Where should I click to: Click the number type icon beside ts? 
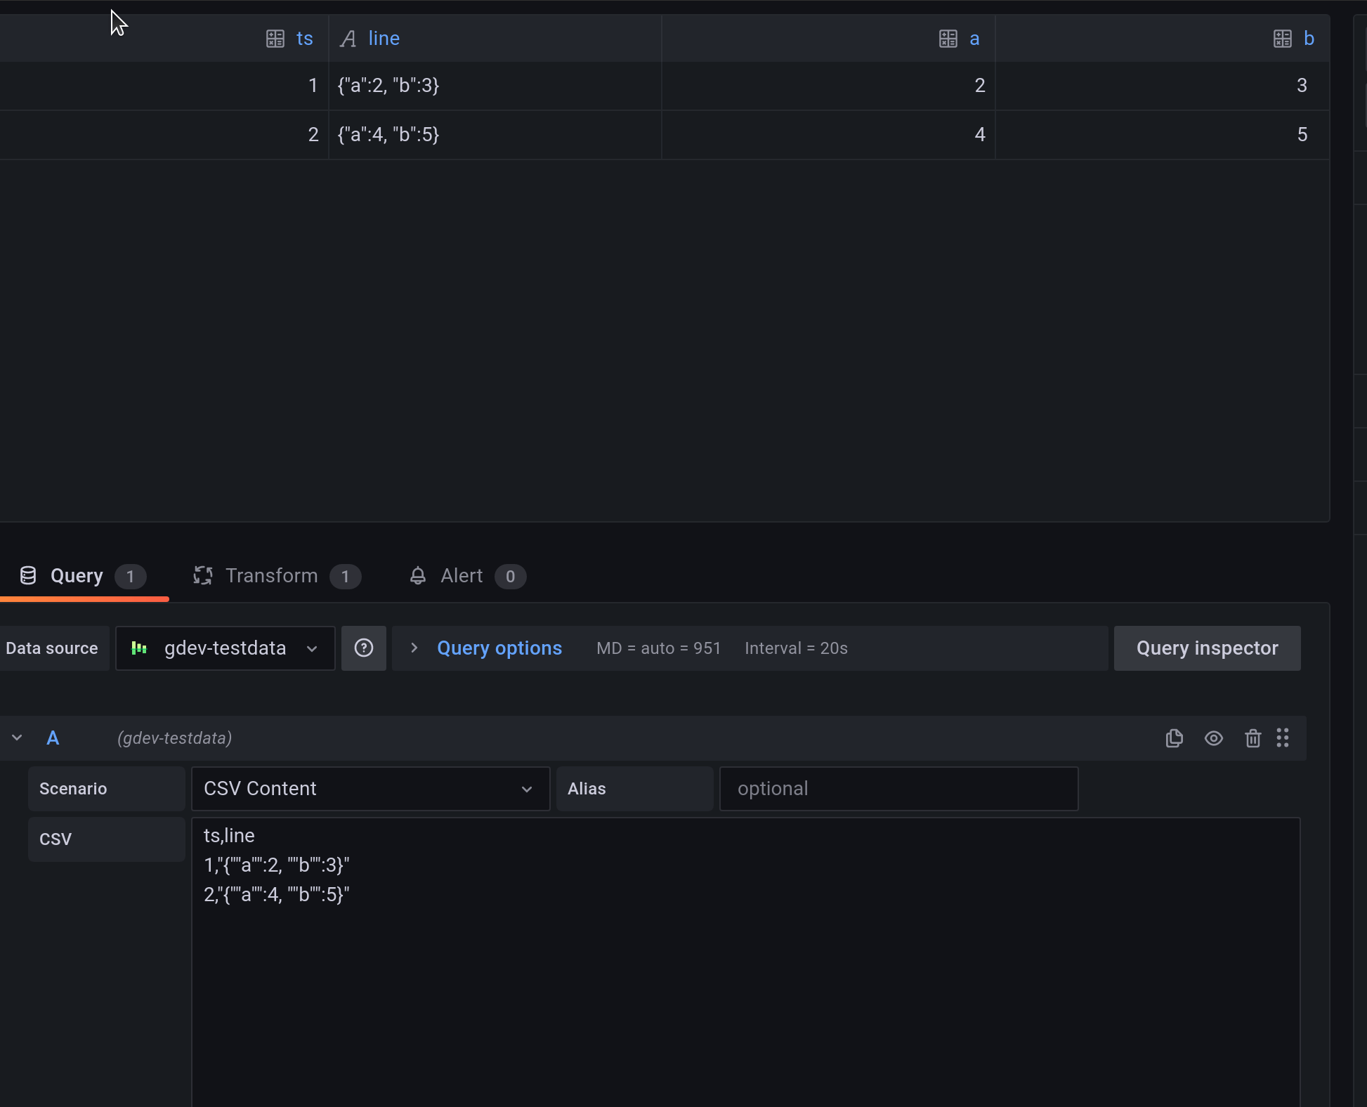point(275,39)
